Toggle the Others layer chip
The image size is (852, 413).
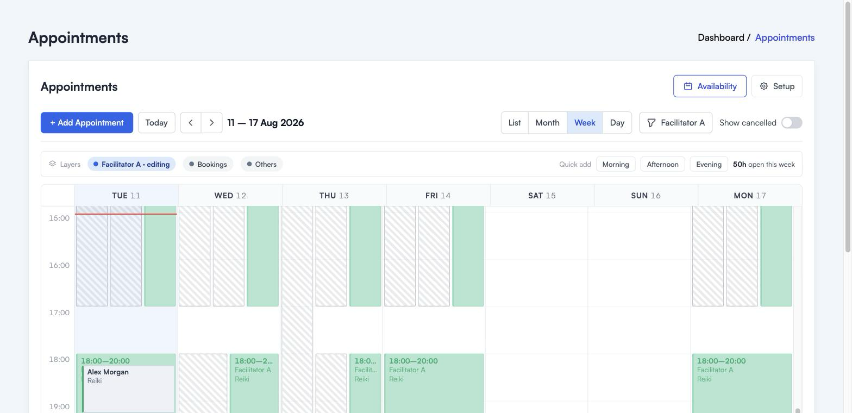click(x=262, y=164)
